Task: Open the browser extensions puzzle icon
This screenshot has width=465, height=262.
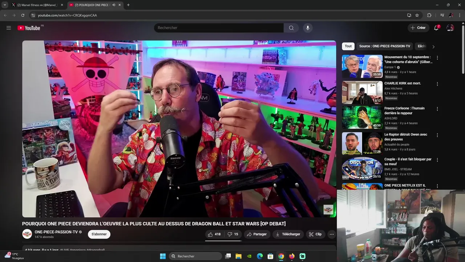Action: click(x=429, y=15)
